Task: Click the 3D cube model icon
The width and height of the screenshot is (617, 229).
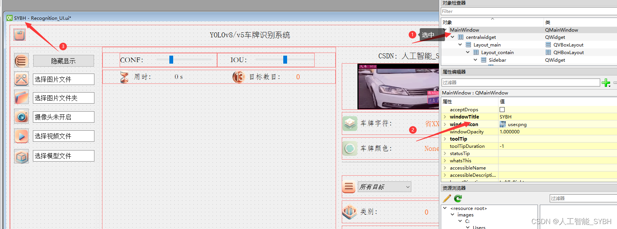Action: click(21, 156)
